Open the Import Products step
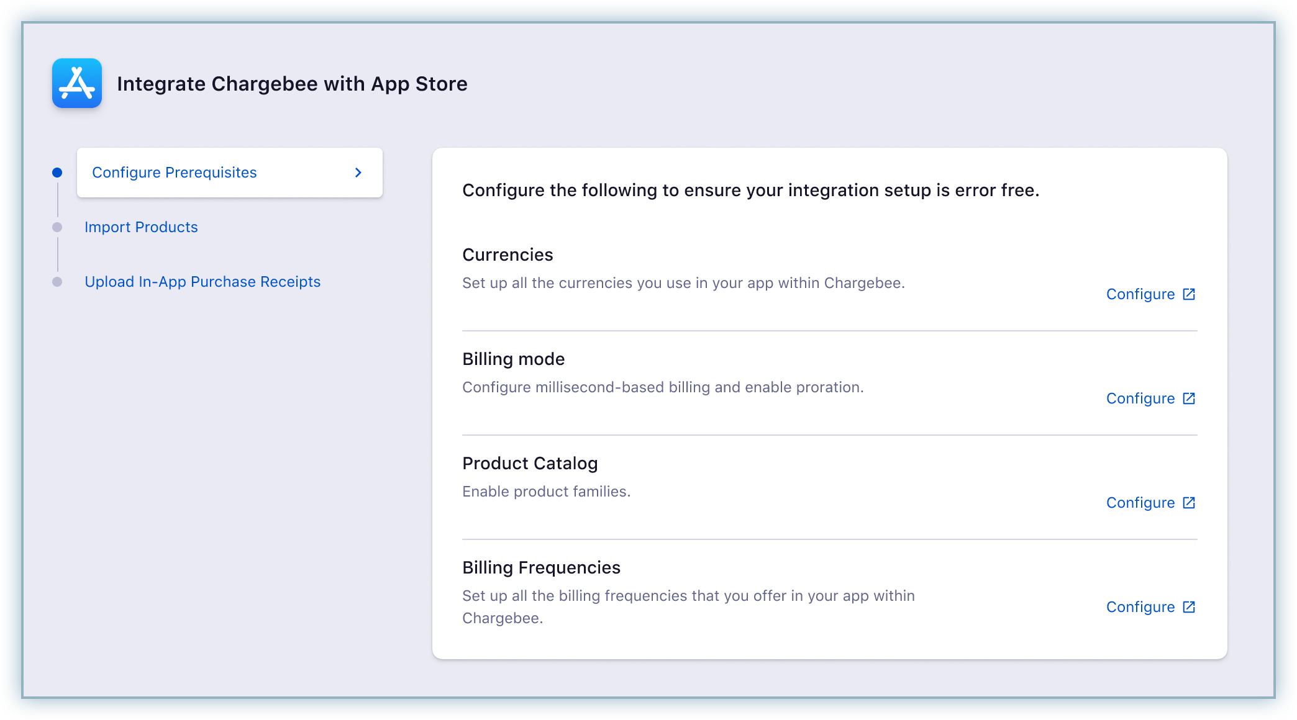The image size is (1297, 720). click(x=141, y=227)
